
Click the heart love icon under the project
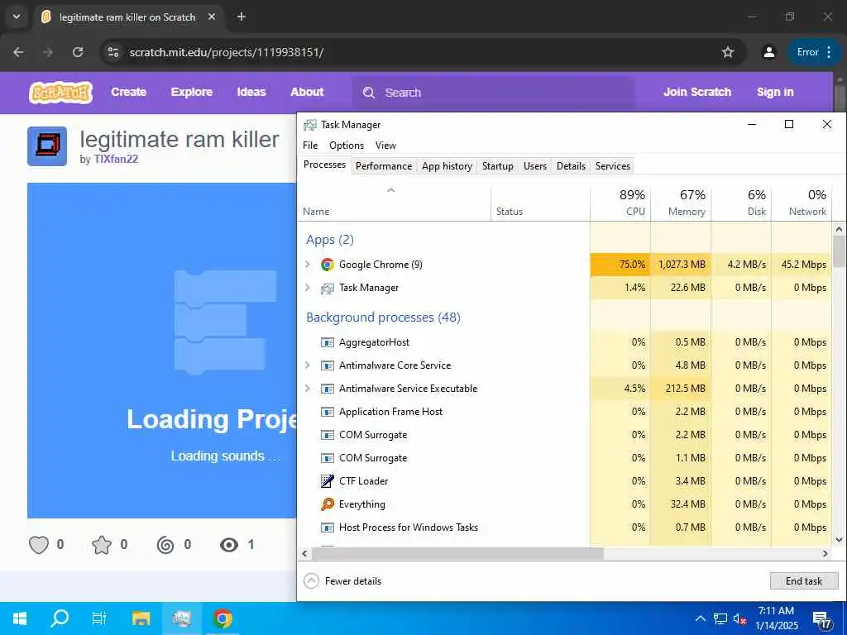point(39,545)
